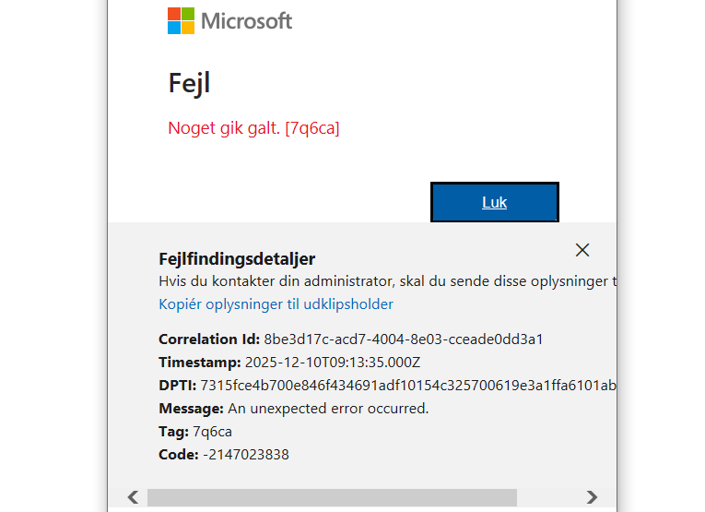Viewport: 705px width, 512px height.
Task: Click the "Timestamp:" label
Action: (199, 362)
